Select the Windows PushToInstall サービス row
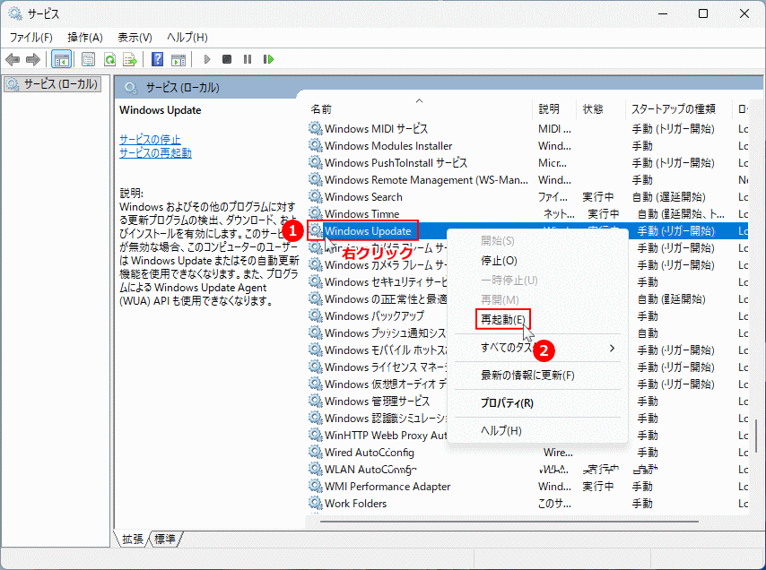The width and height of the screenshot is (766, 570). [527, 163]
